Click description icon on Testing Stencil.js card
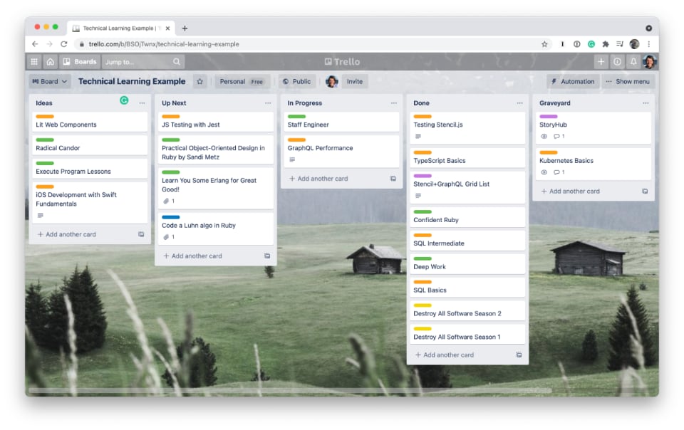Screen dimensions: 684x430 [418, 137]
